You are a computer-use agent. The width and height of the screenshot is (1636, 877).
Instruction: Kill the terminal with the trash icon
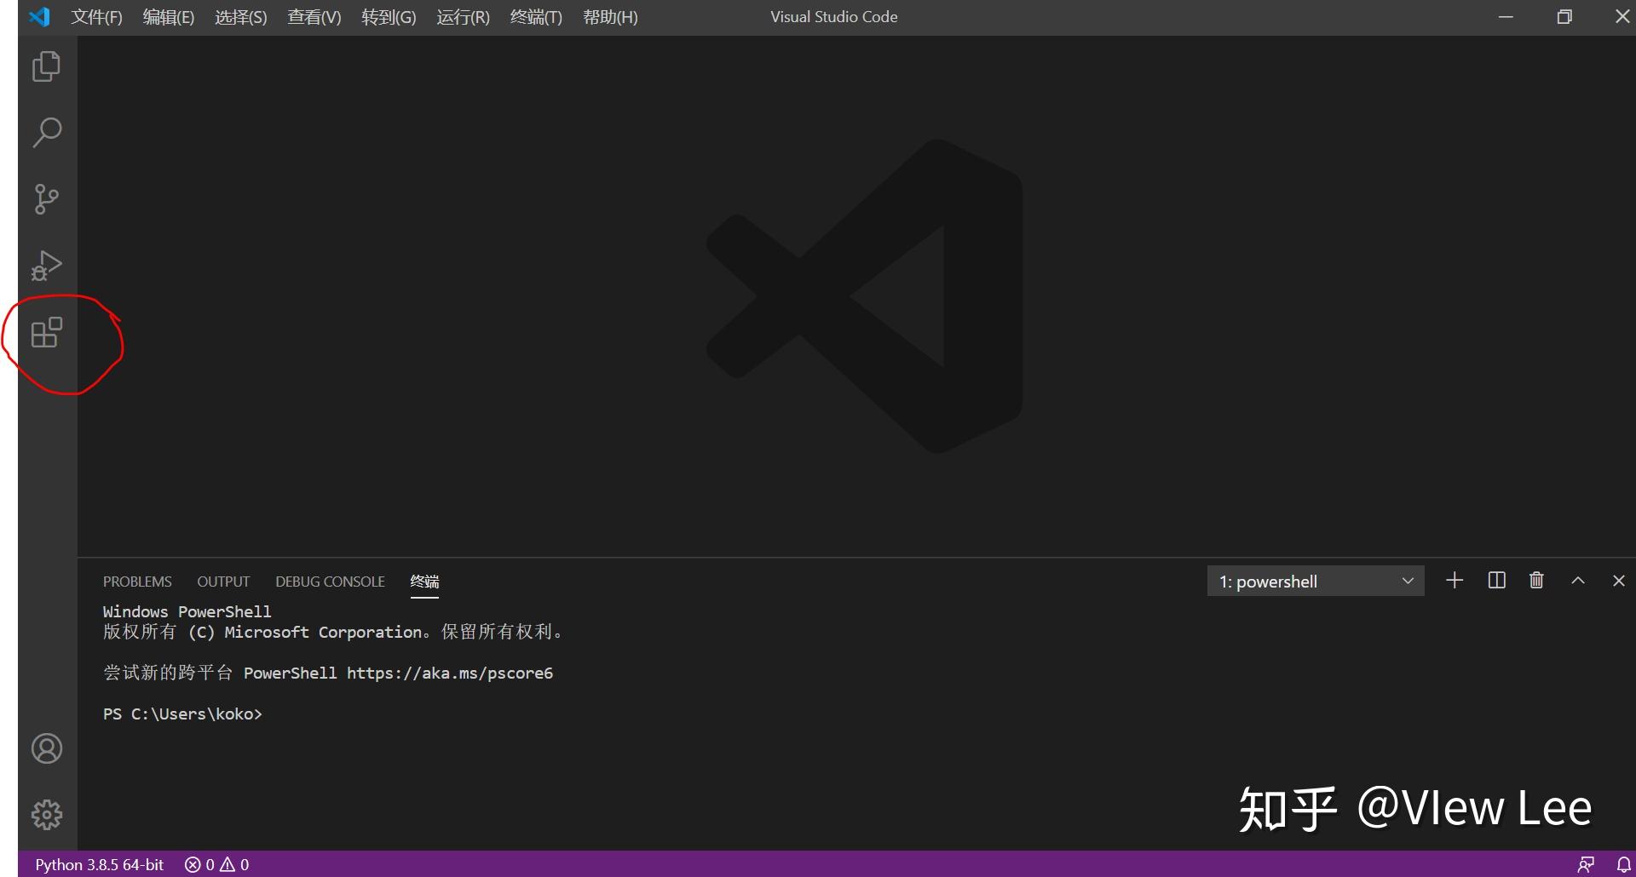[x=1536, y=581]
